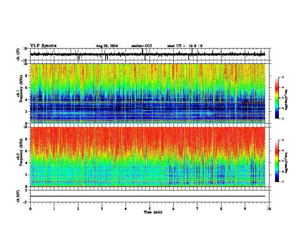
Task: Click the "-3" label on ch.1 colorbar
Action: click(282, 77)
